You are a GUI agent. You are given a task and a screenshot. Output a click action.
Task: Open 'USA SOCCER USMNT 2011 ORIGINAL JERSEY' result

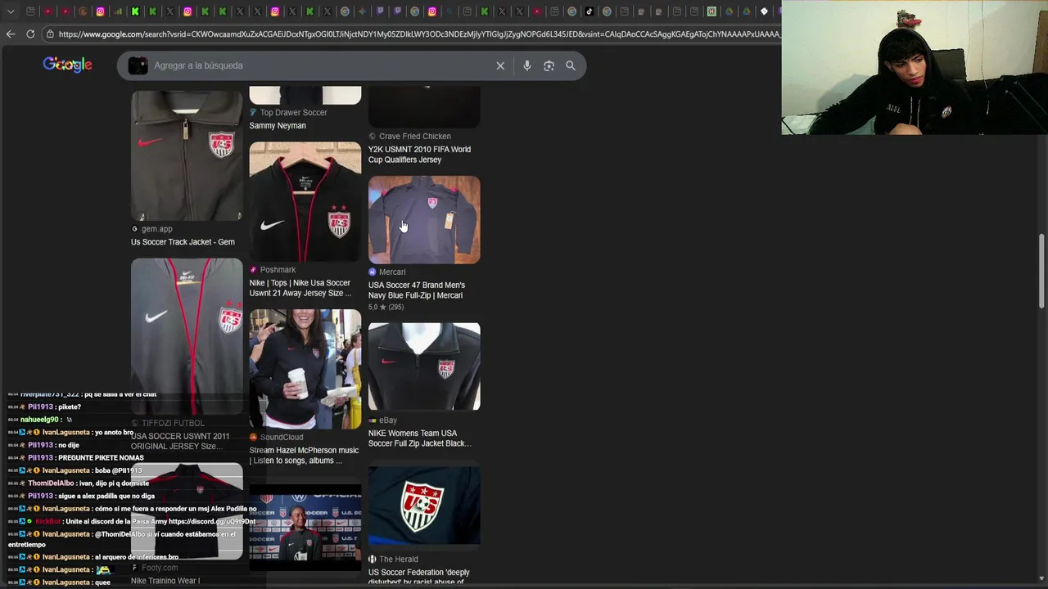[180, 441]
